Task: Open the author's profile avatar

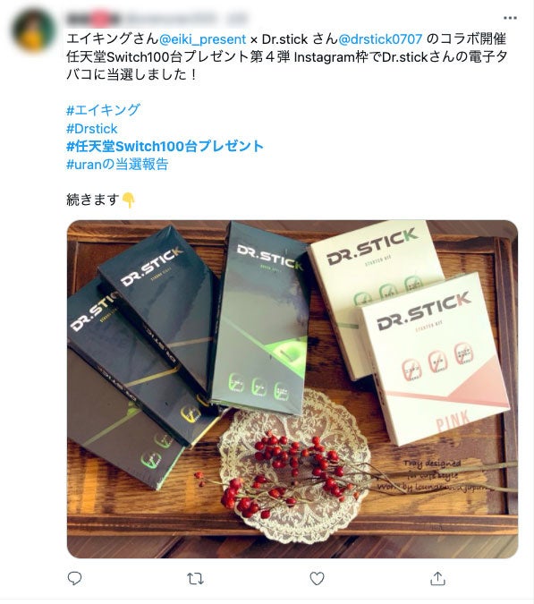Action: [33, 30]
